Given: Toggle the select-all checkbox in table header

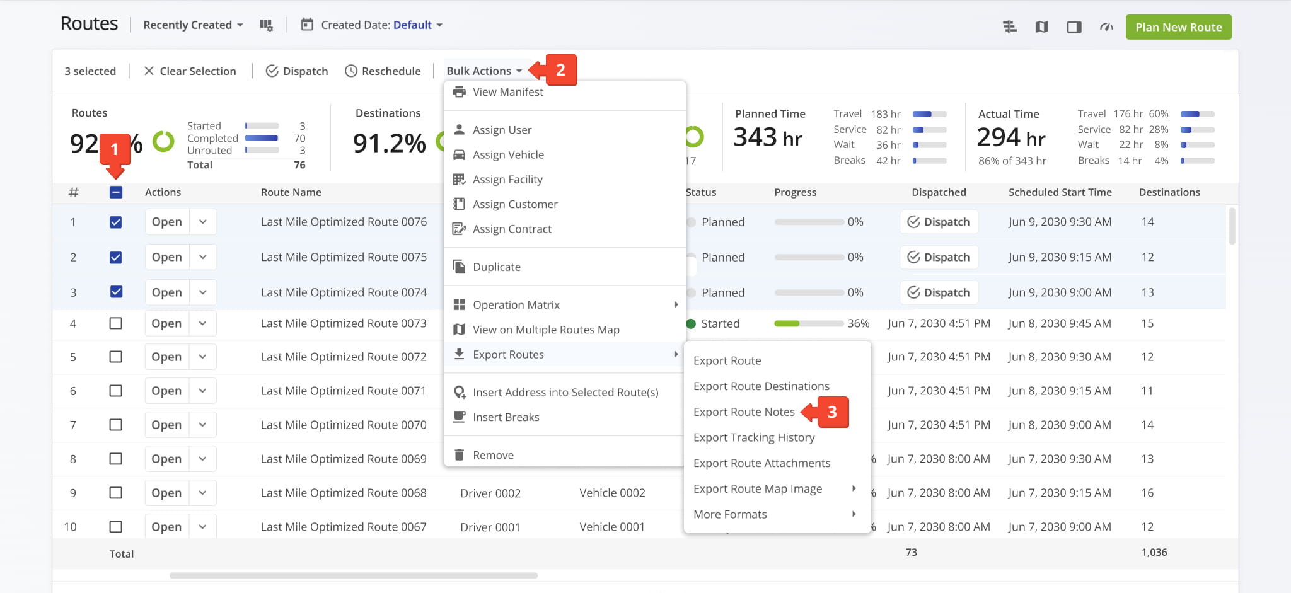Looking at the screenshot, I should pos(116,192).
